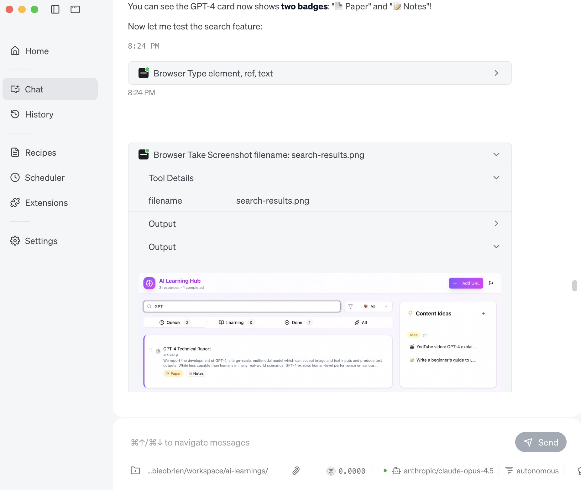581x490 pixels.
Task: Open Settings from sidebar
Action: tap(50, 241)
